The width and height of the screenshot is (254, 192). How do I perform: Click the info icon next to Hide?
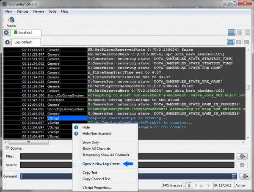point(76,127)
